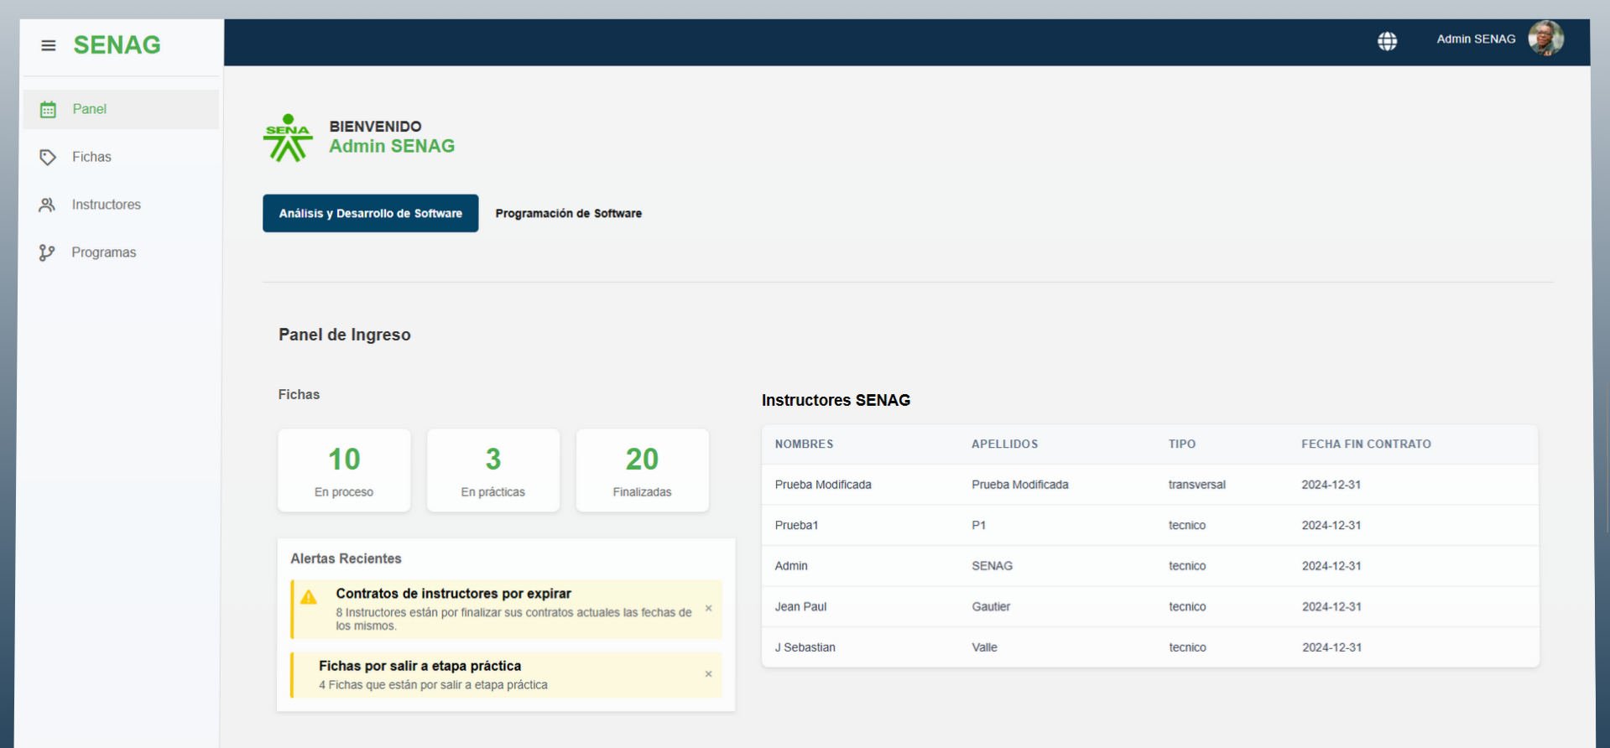Close the Fichas por salir alert
Viewport: 1610px width, 748px height.
coord(708,674)
